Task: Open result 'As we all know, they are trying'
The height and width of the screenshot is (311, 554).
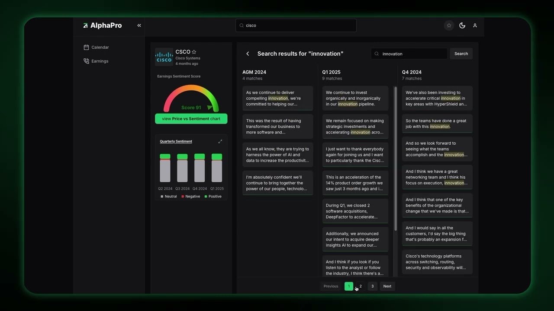Action: coord(277,155)
